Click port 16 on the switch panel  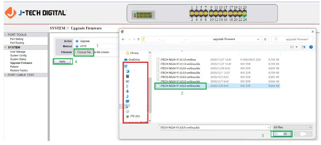pos(225,15)
